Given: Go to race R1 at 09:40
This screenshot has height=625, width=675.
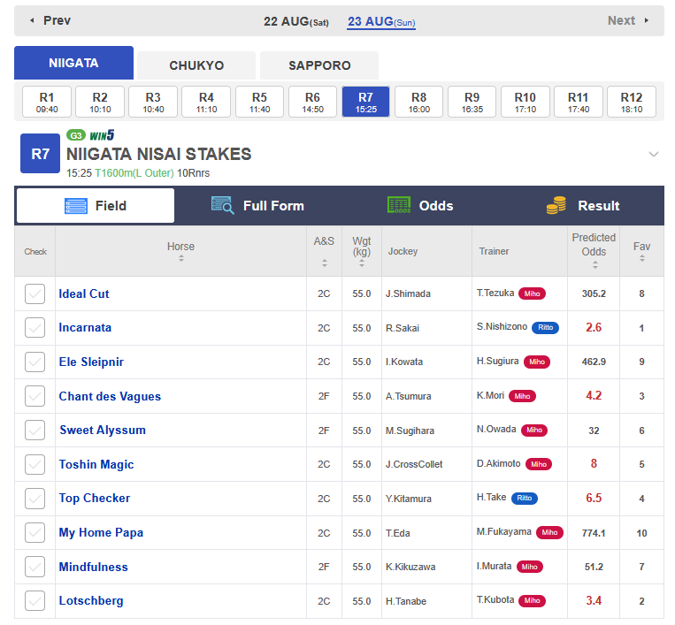Looking at the screenshot, I should click(x=47, y=102).
